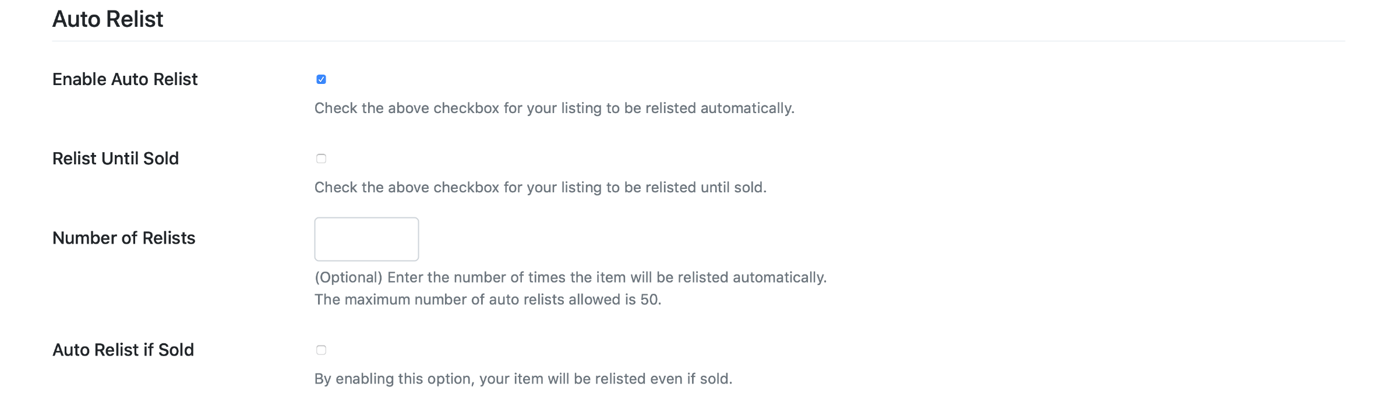This screenshot has height=394, width=1398.
Task: Click the '(Optional) Enter the number' hint line
Action: (570, 277)
